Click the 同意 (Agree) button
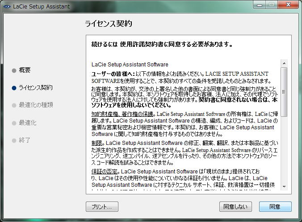The width and height of the screenshot is (302, 222). click(x=275, y=207)
